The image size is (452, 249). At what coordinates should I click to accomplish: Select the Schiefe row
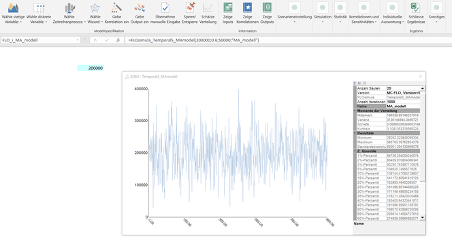coord(388,124)
